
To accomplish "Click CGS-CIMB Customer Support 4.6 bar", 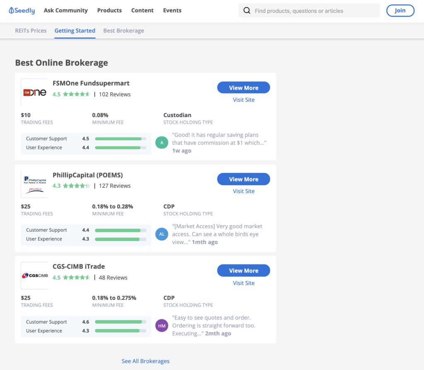I will point(120,322).
